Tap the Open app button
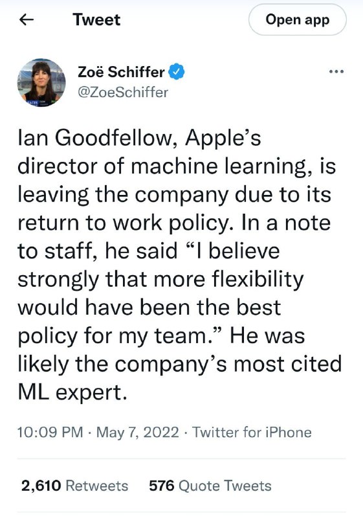363x518 pixels. (298, 20)
